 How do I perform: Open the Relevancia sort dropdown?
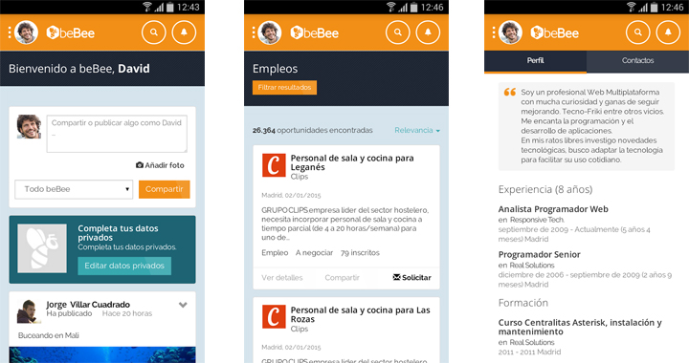click(x=417, y=130)
